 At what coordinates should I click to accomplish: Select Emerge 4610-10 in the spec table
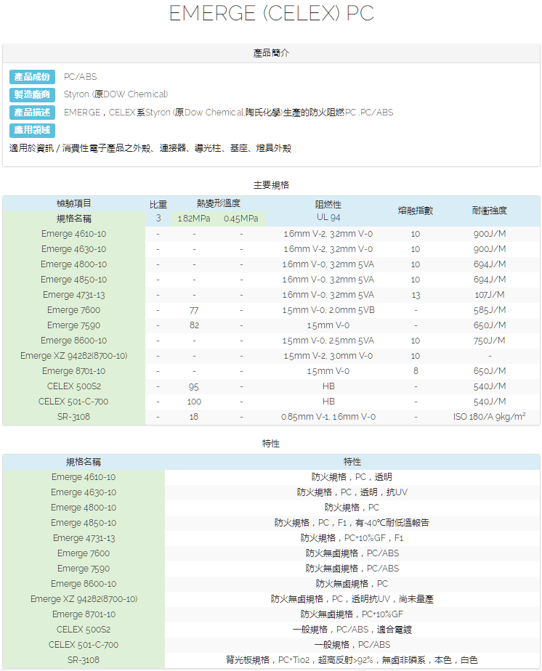point(73,234)
